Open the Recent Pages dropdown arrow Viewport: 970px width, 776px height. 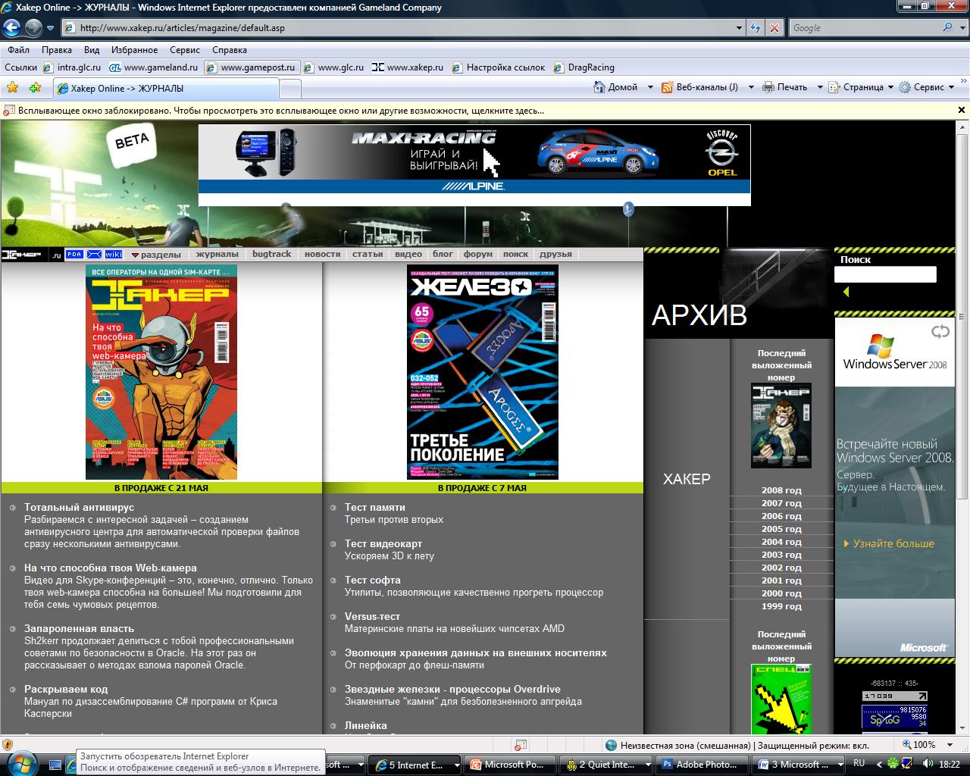click(50, 28)
